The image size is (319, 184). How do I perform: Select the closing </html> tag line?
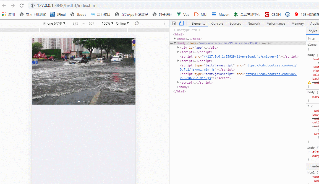click(x=179, y=91)
